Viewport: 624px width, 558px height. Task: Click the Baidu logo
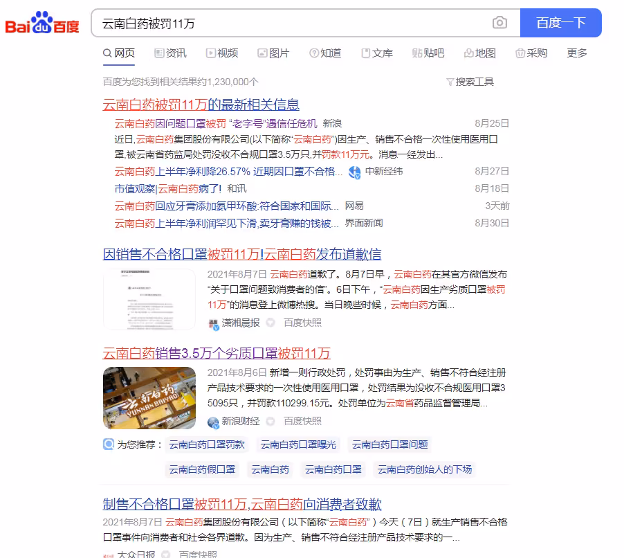pos(42,23)
